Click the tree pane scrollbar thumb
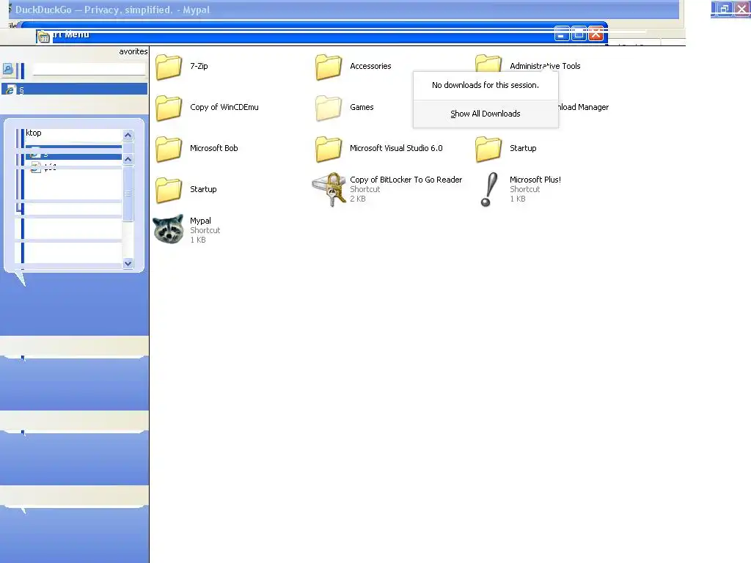The height and width of the screenshot is (563, 751). (128, 194)
